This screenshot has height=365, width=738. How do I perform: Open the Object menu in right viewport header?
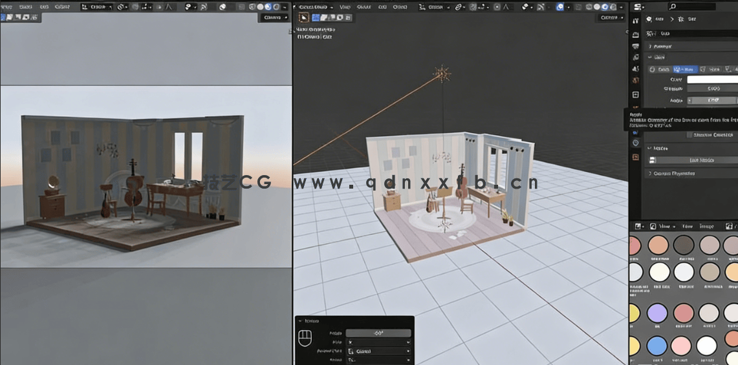point(400,7)
